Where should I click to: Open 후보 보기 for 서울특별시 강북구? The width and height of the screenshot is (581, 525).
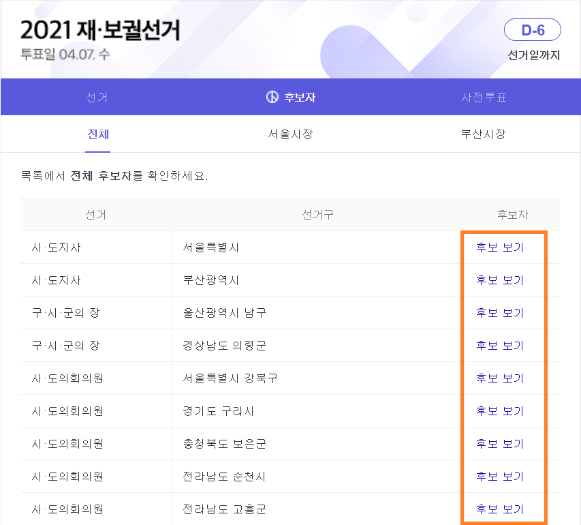point(500,378)
